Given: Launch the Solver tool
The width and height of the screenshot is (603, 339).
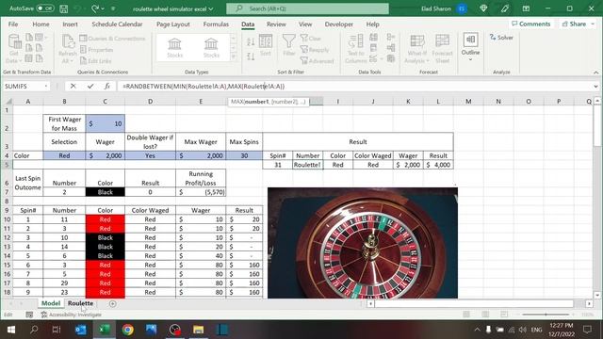Looking at the screenshot, I should pyautogui.click(x=501, y=38).
